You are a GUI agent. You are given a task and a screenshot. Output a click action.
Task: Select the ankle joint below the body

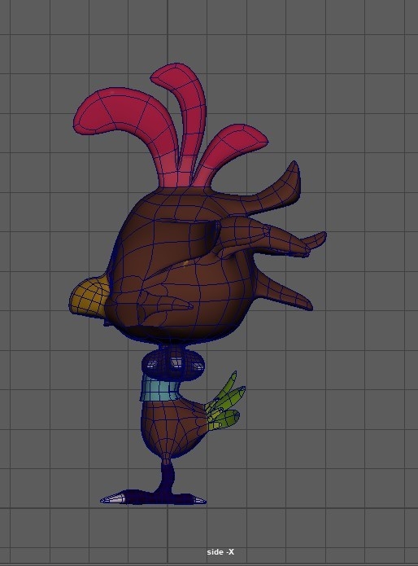tap(166, 459)
